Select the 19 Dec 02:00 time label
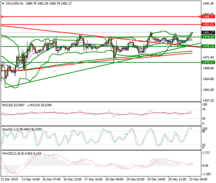Viewport: 216px width, 183px height. pos(135,179)
